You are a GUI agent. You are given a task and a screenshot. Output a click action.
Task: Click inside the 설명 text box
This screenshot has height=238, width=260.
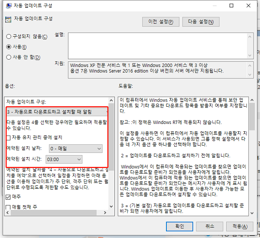coord(158,46)
